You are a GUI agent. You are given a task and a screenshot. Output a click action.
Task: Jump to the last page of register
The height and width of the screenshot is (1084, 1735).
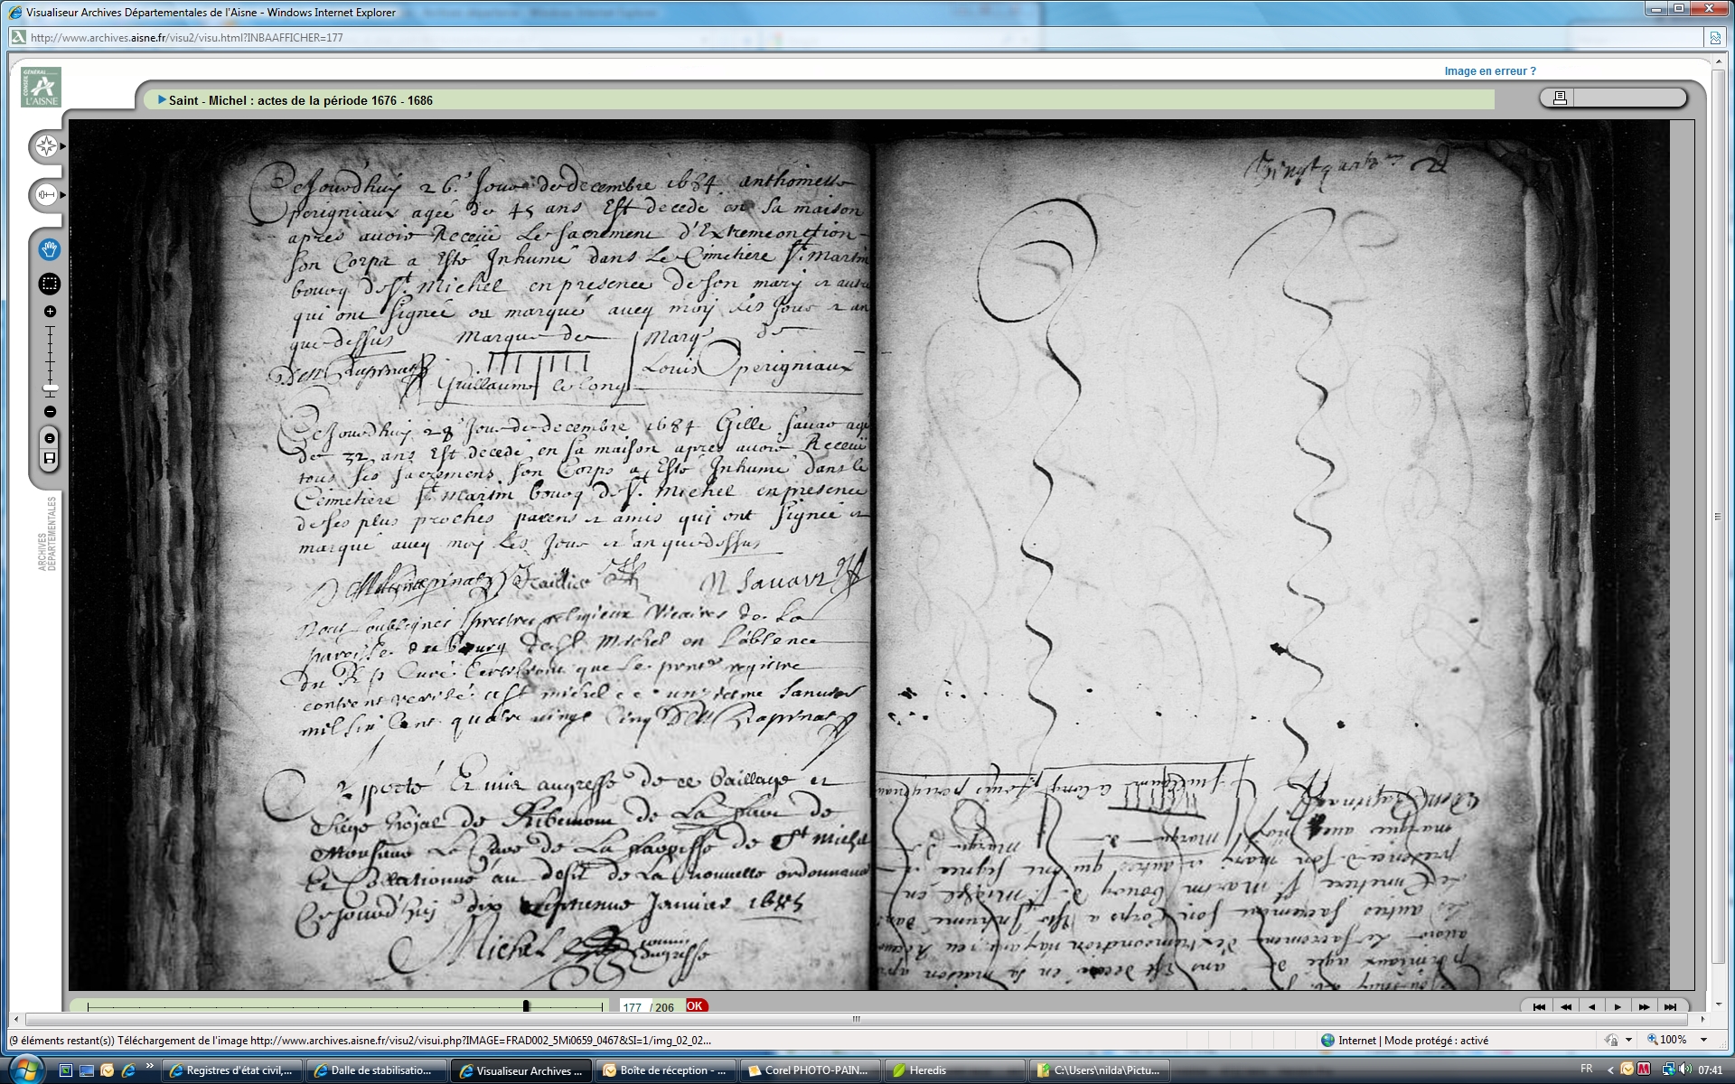coord(1670,1006)
